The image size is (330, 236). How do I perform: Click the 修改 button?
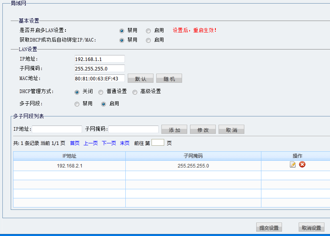pos(203,129)
